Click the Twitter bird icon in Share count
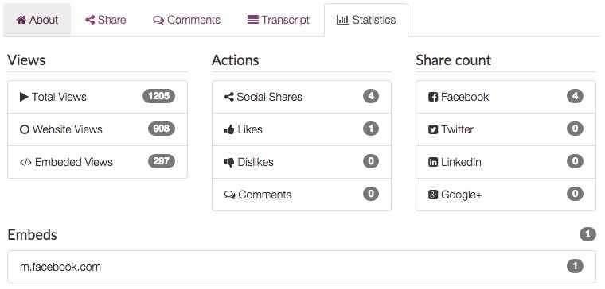The image size is (605, 289). tap(433, 129)
